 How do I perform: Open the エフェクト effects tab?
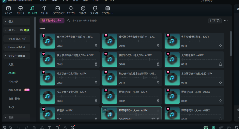[x=71, y=10]
